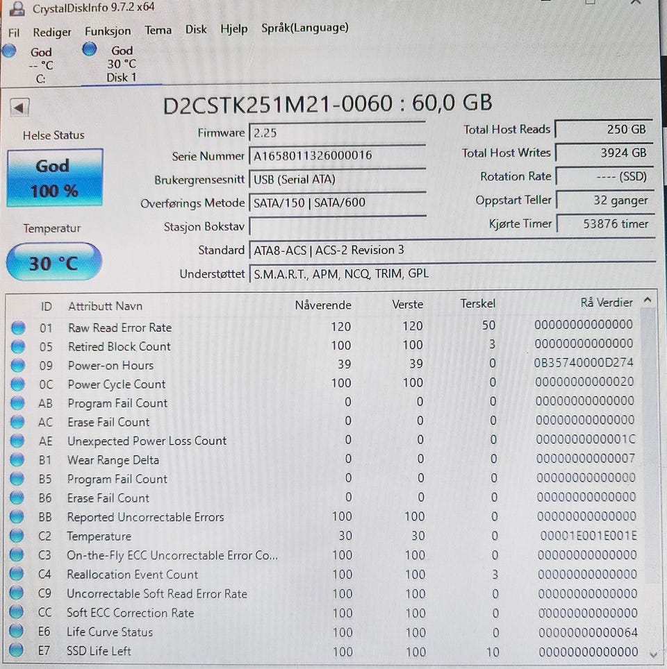Open the Fil menu
This screenshot has width=667, height=669.
click(14, 33)
